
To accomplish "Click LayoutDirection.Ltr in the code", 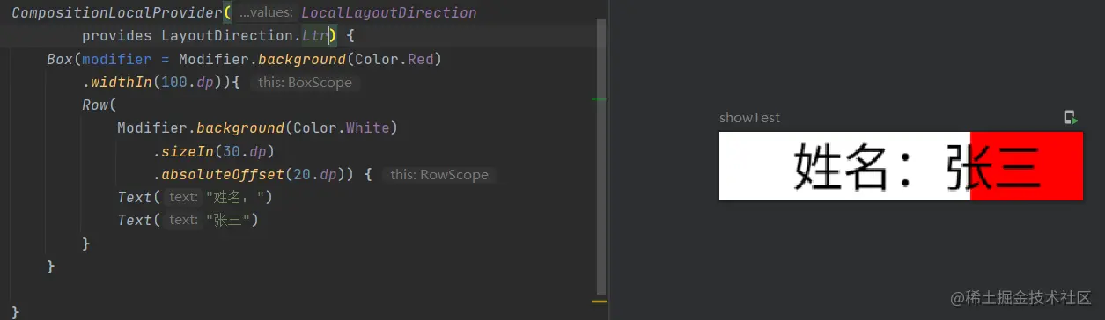I will (x=244, y=36).
